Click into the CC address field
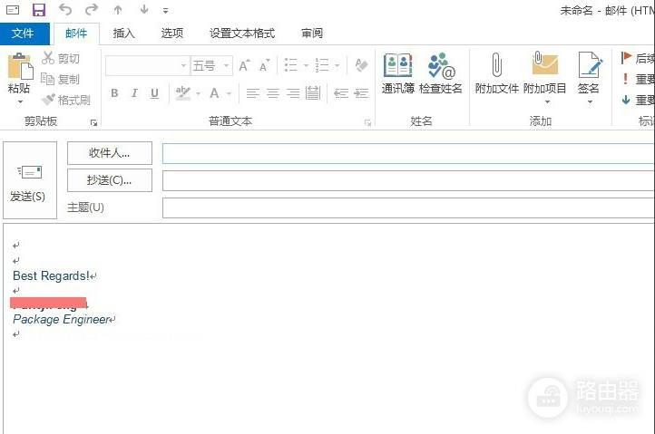 (x=408, y=180)
